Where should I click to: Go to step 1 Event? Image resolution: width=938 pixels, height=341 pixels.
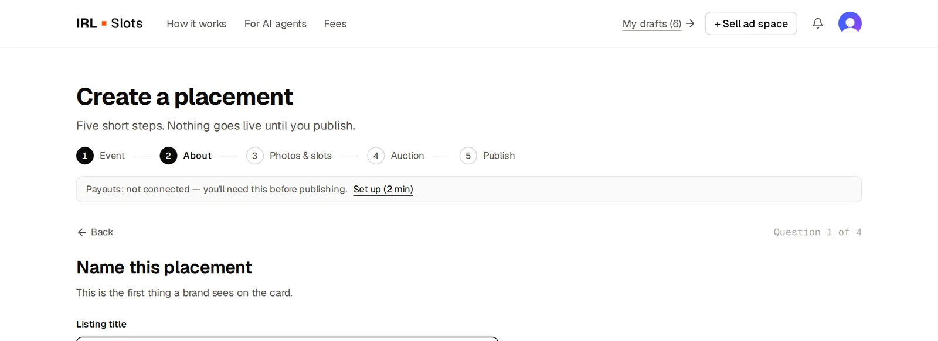tap(100, 156)
